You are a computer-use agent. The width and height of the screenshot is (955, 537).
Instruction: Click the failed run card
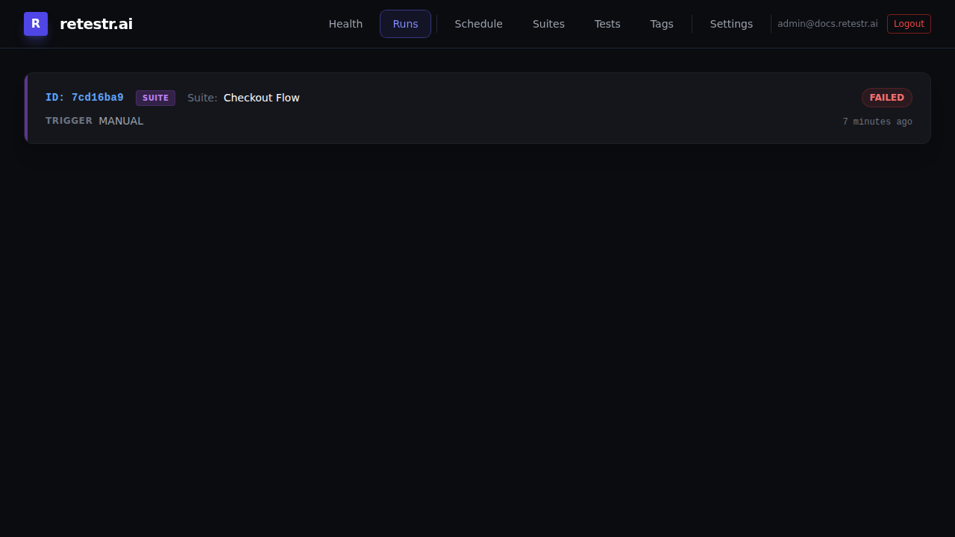(477, 108)
